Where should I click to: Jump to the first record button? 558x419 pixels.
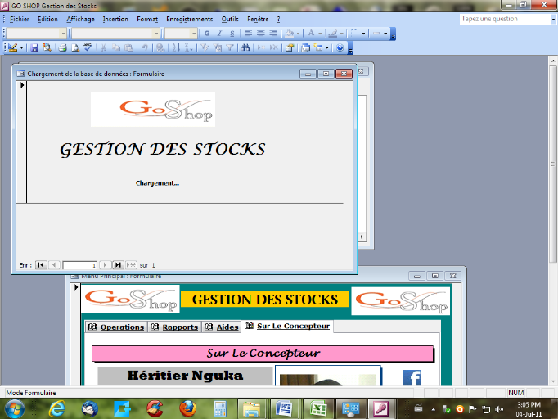pos(41,265)
